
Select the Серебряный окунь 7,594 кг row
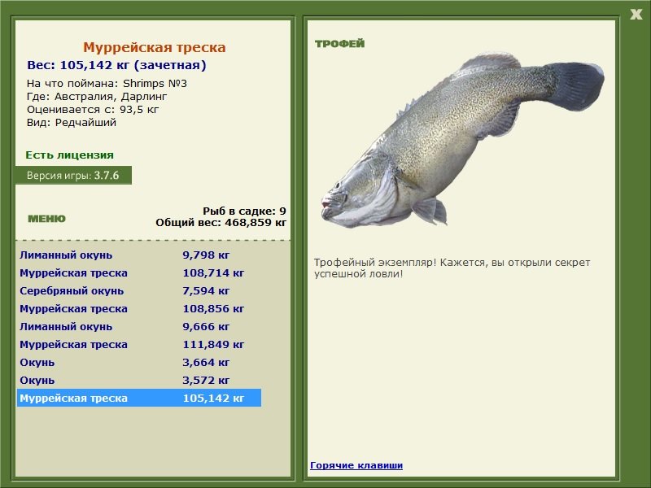click(139, 290)
